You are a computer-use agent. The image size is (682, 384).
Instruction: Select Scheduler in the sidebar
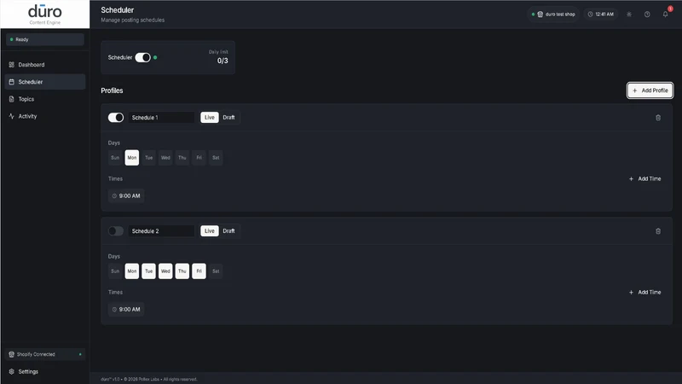[45, 82]
